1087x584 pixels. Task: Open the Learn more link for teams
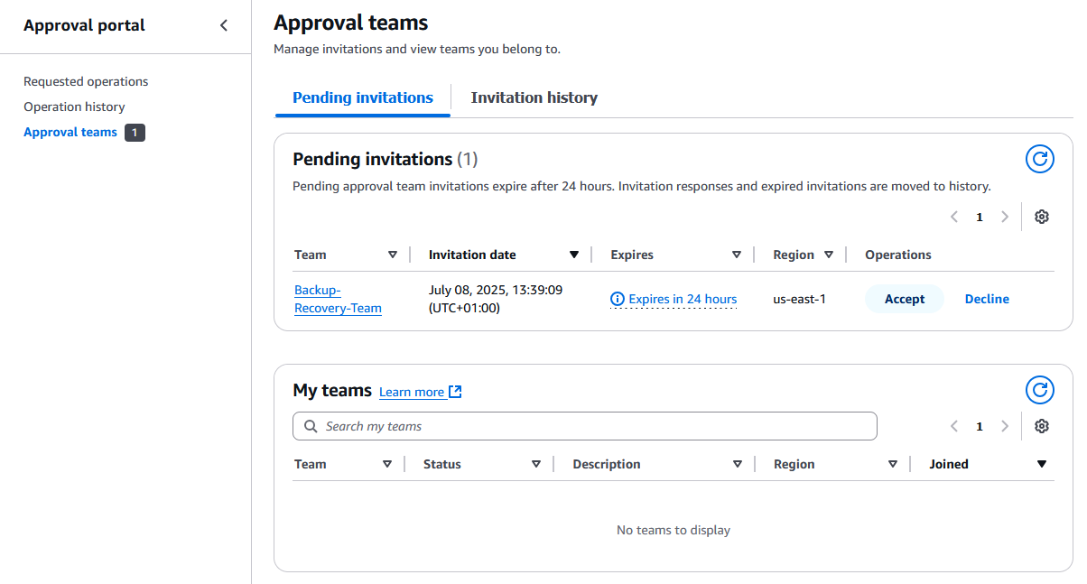coord(413,392)
